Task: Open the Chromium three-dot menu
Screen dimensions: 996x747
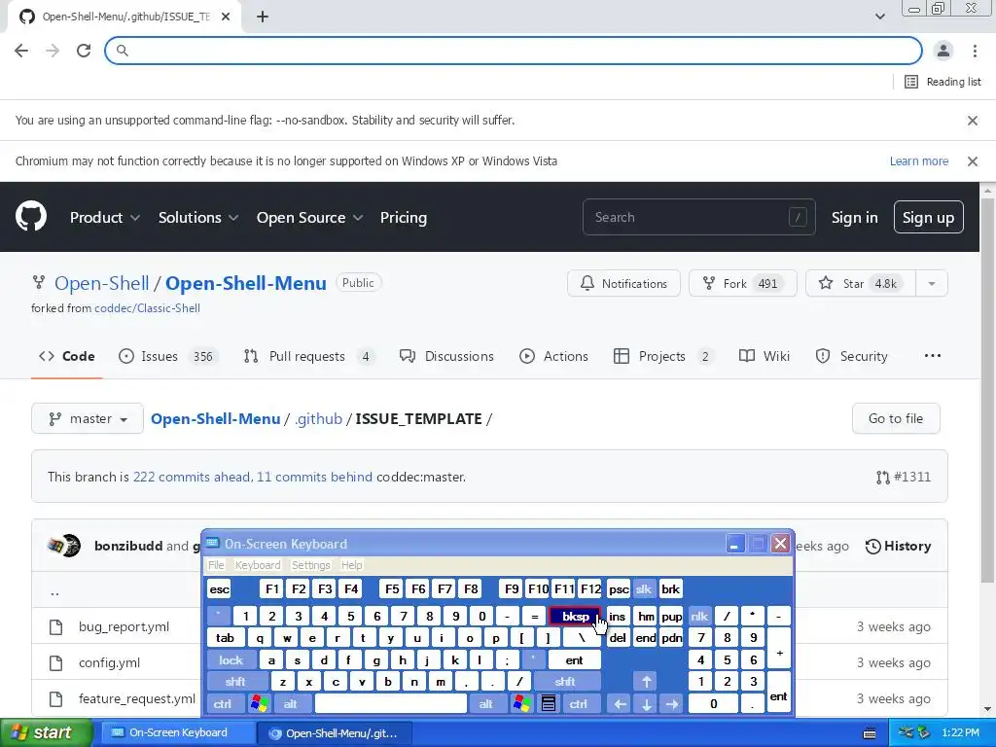Action: (x=975, y=51)
